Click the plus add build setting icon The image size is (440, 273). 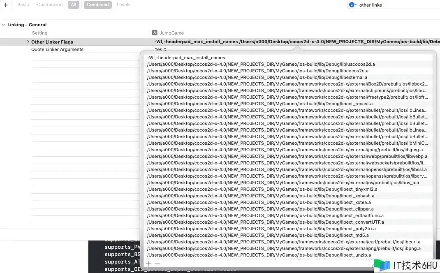6,5
